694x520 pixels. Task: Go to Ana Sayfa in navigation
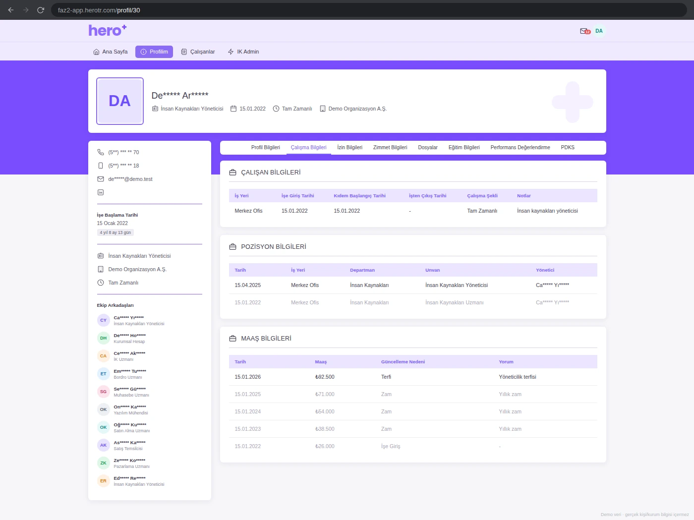[111, 52]
